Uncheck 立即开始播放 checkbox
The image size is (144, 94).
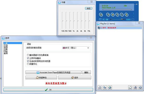(28, 58)
